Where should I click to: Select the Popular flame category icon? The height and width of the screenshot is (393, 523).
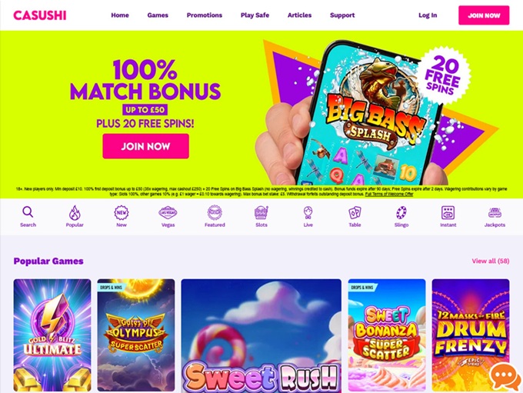tap(75, 212)
